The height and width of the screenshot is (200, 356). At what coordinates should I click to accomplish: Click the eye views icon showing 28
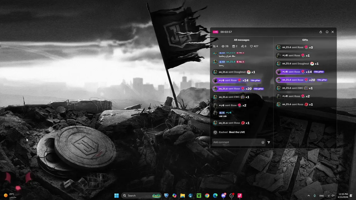[x=223, y=46]
